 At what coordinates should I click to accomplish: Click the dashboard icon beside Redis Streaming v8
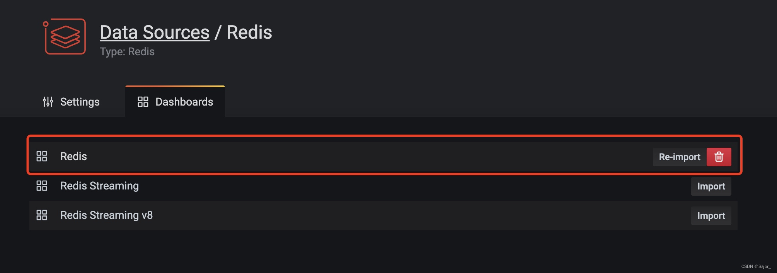coord(42,215)
